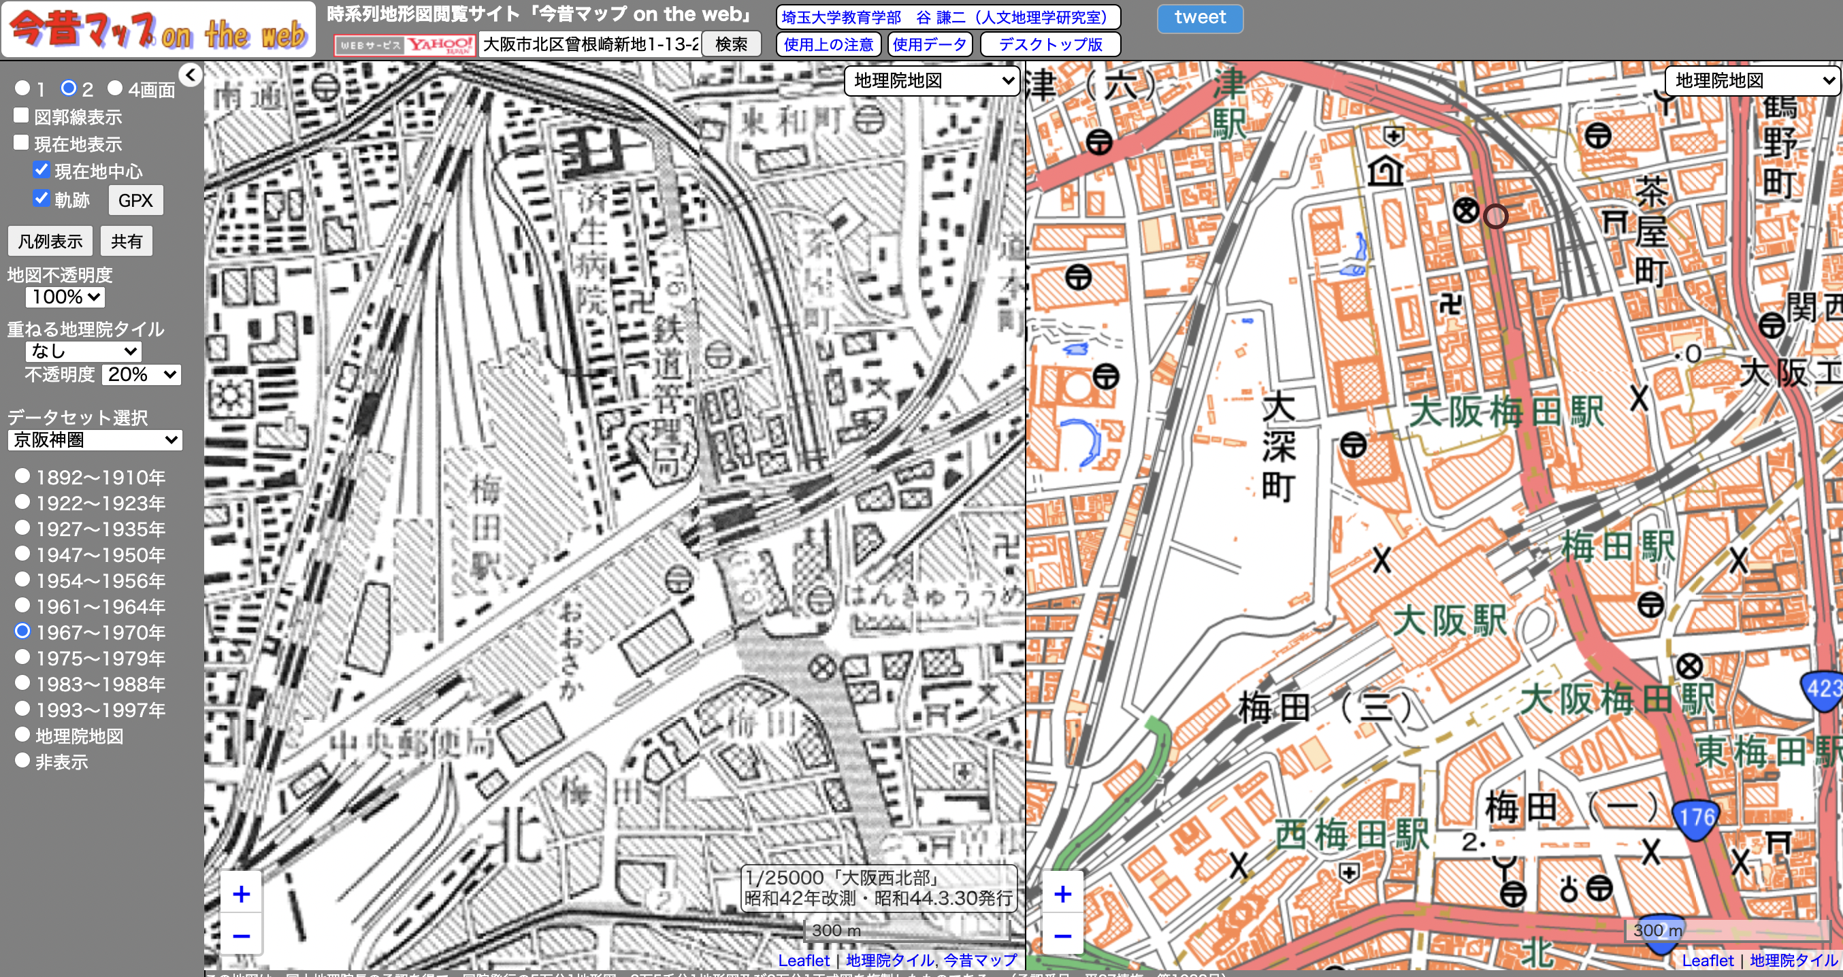Enable 現在地表示 checkbox

tap(22, 142)
